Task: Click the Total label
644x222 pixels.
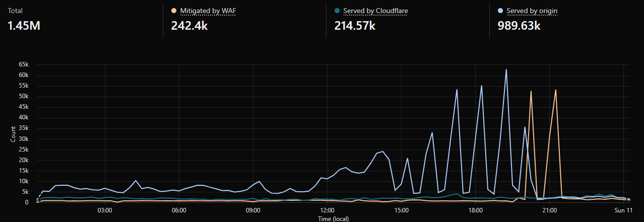Action: [15, 11]
